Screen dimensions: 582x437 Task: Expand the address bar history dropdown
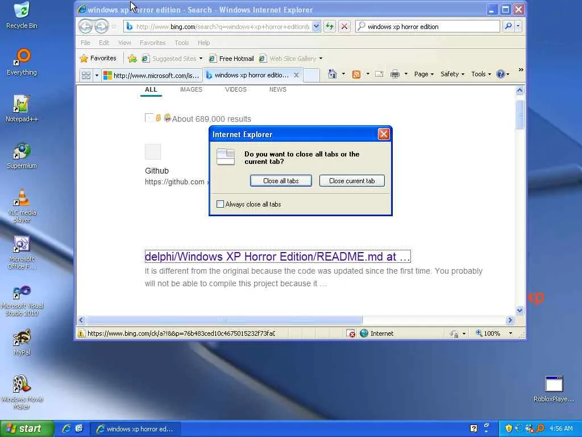[x=316, y=26]
